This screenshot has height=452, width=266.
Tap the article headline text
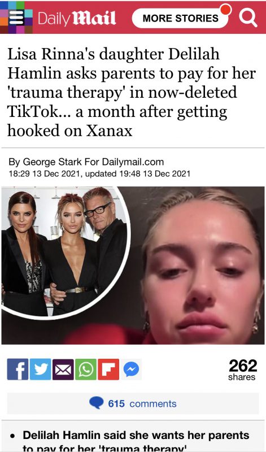tap(132, 93)
